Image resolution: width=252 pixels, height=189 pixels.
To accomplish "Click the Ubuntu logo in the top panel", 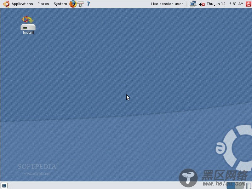I will pos(6,4).
